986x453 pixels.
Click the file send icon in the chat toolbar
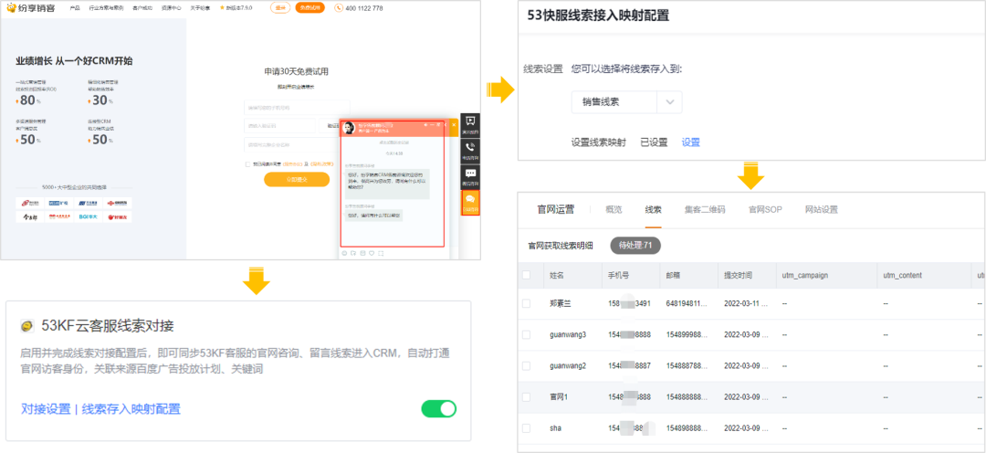point(352,253)
